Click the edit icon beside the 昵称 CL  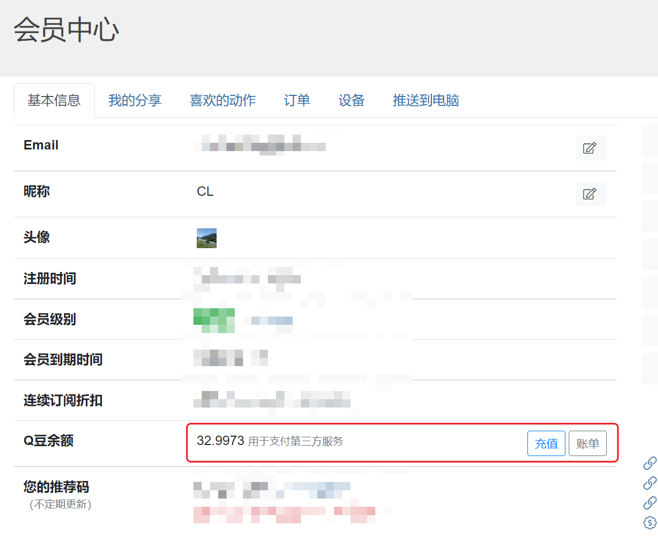coord(591,194)
